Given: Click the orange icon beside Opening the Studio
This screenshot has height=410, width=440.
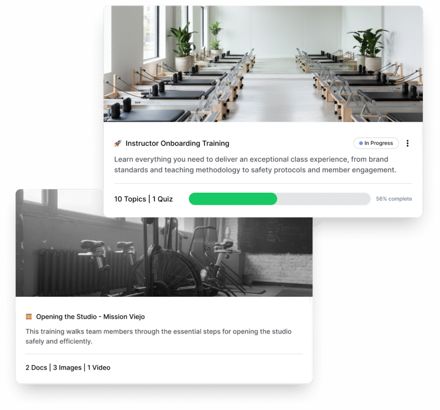Looking at the screenshot, I should point(29,317).
